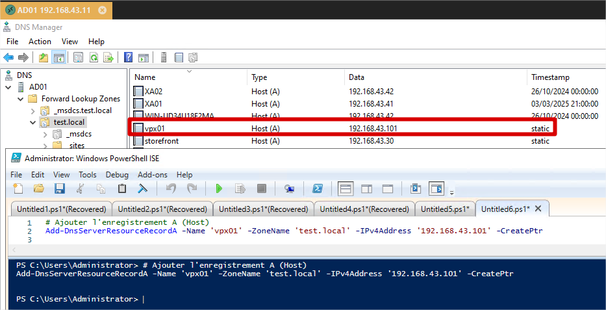Show script pane on the right layout

pyautogui.click(x=366, y=188)
